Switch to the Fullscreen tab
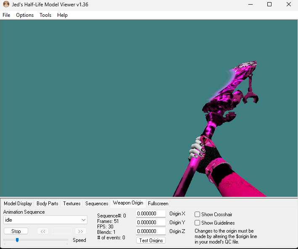 pyautogui.click(x=158, y=204)
